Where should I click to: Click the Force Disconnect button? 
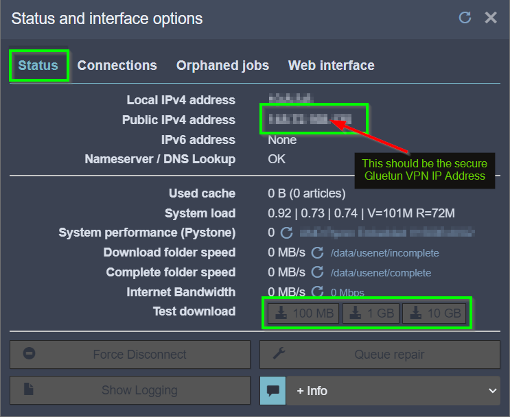(x=130, y=355)
